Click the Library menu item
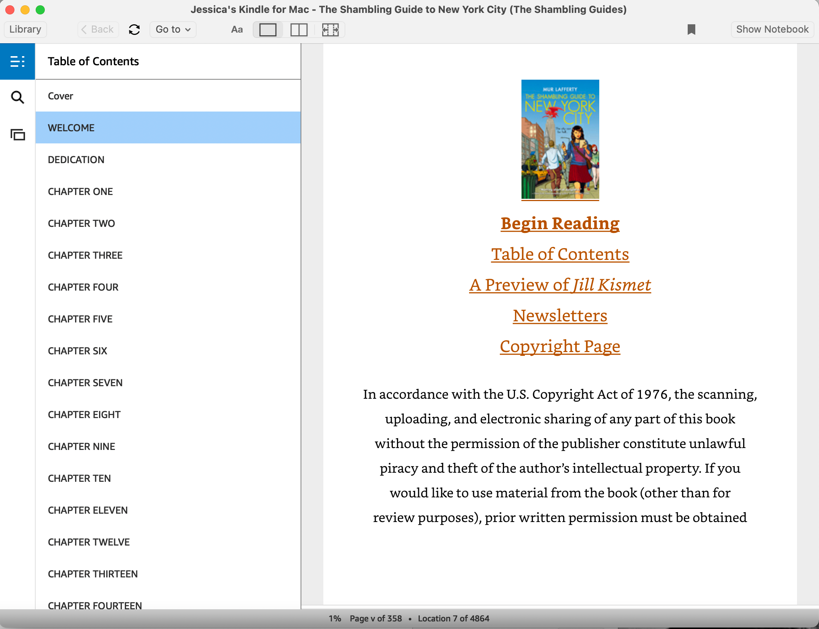The image size is (819, 629). 24,28
